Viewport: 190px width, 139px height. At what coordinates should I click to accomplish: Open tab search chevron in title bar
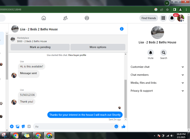(x=167, y=3)
